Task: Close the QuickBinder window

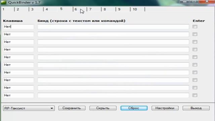Action: coord(207,2)
